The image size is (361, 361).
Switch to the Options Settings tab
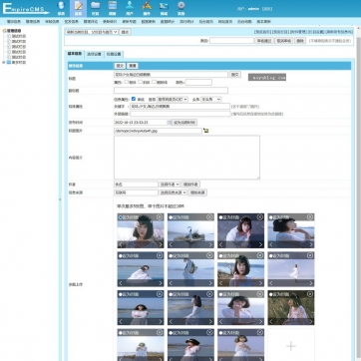[x=94, y=54]
